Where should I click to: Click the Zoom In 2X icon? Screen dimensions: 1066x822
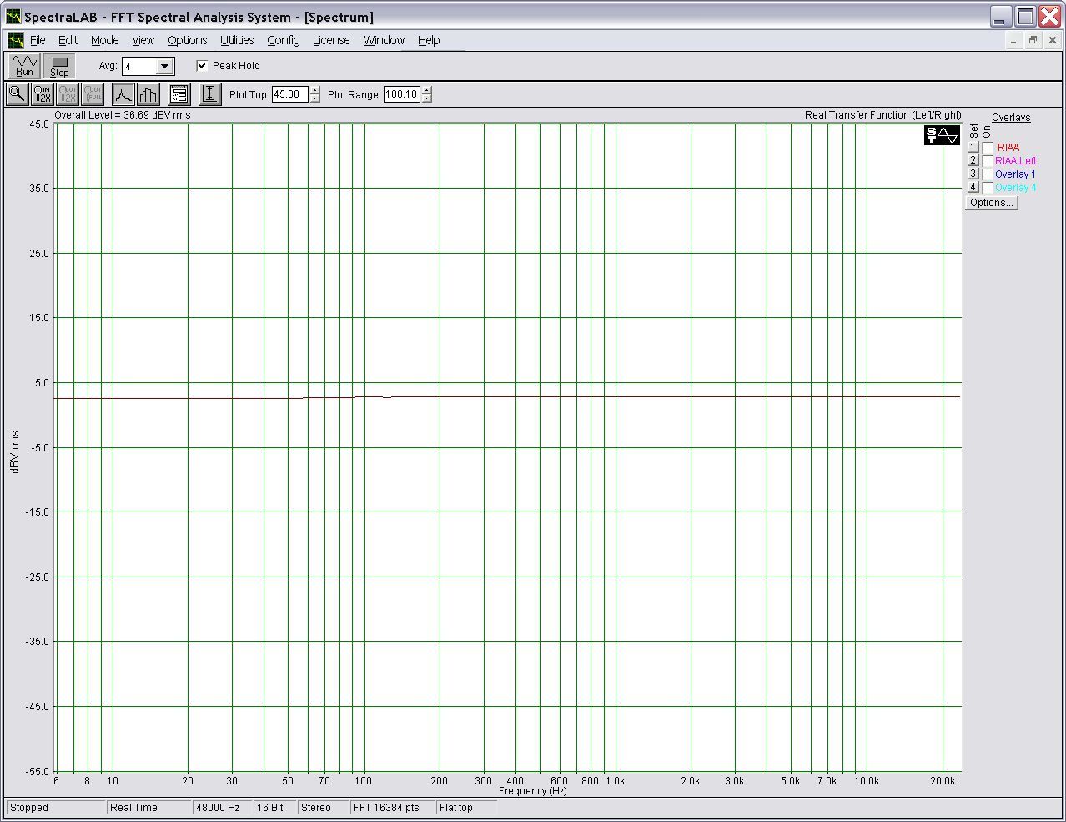(x=42, y=94)
